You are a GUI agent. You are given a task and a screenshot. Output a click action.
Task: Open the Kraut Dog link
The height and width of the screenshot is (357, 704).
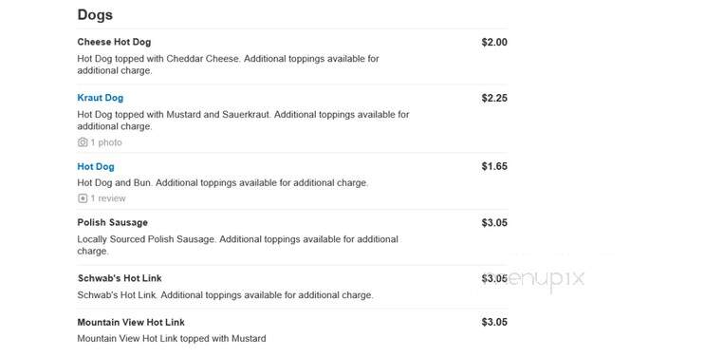(x=101, y=98)
